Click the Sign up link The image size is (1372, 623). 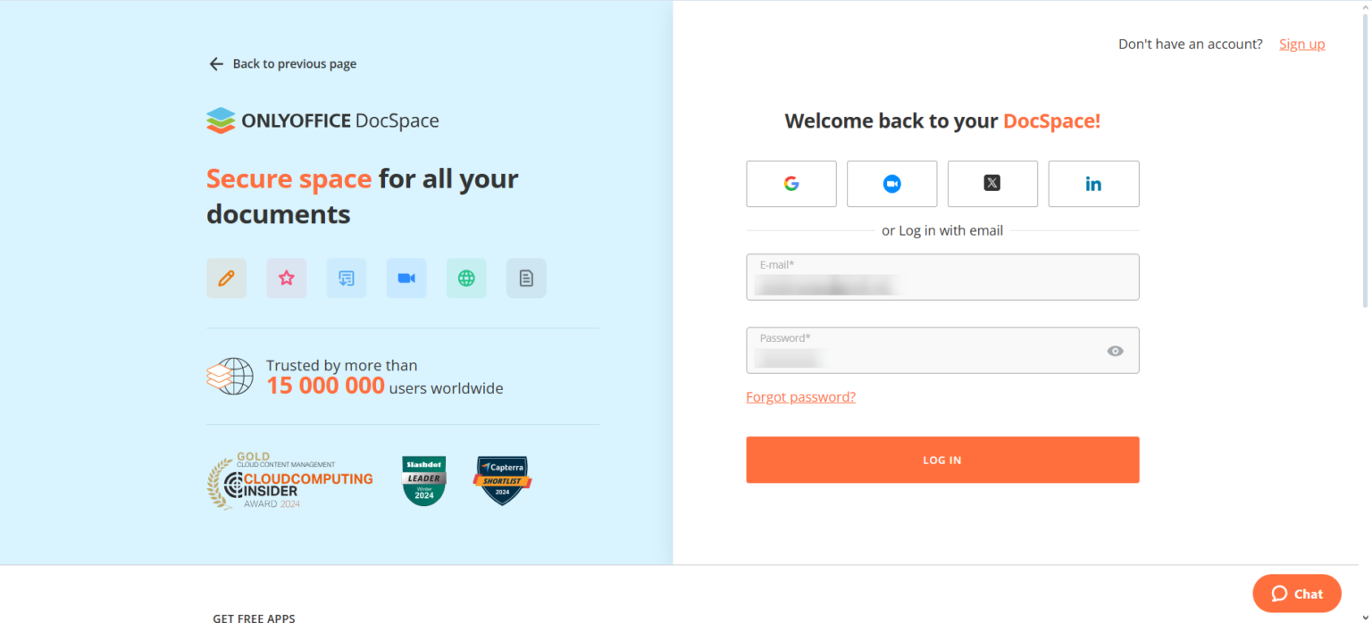(x=1301, y=43)
